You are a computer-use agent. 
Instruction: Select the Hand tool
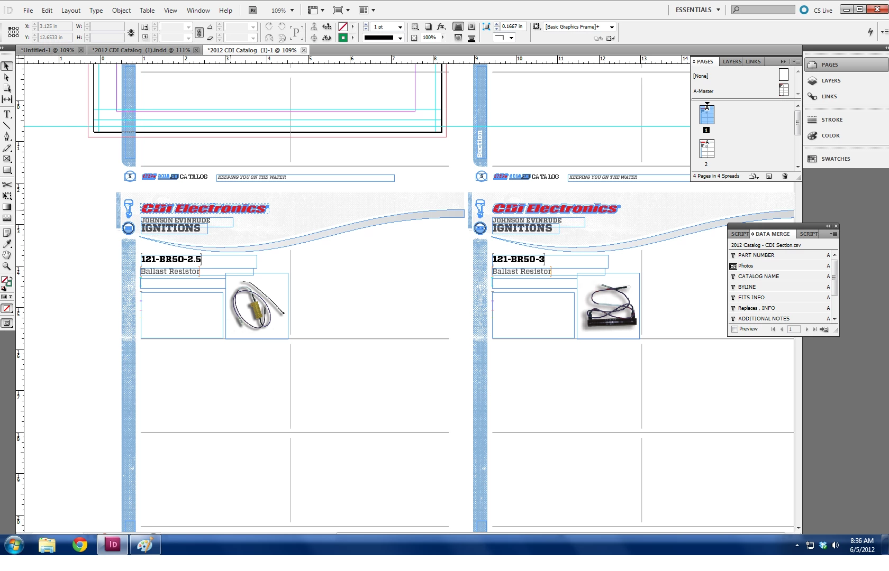[7, 255]
